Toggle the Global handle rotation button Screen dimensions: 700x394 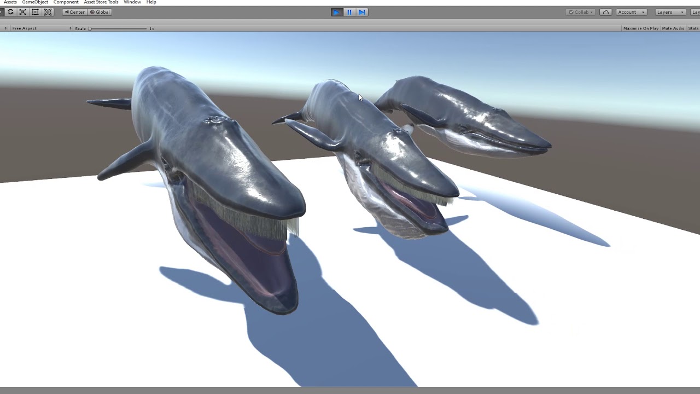100,12
